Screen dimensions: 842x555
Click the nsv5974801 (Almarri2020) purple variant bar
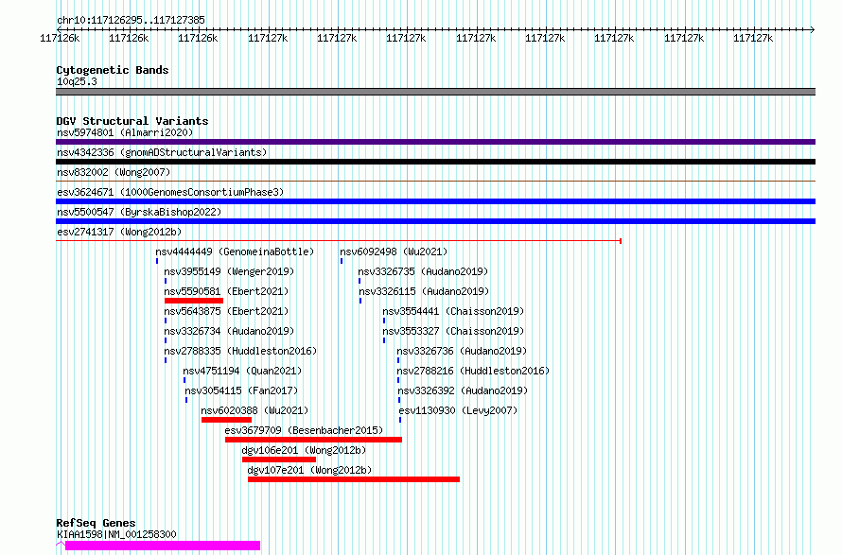tap(435, 142)
